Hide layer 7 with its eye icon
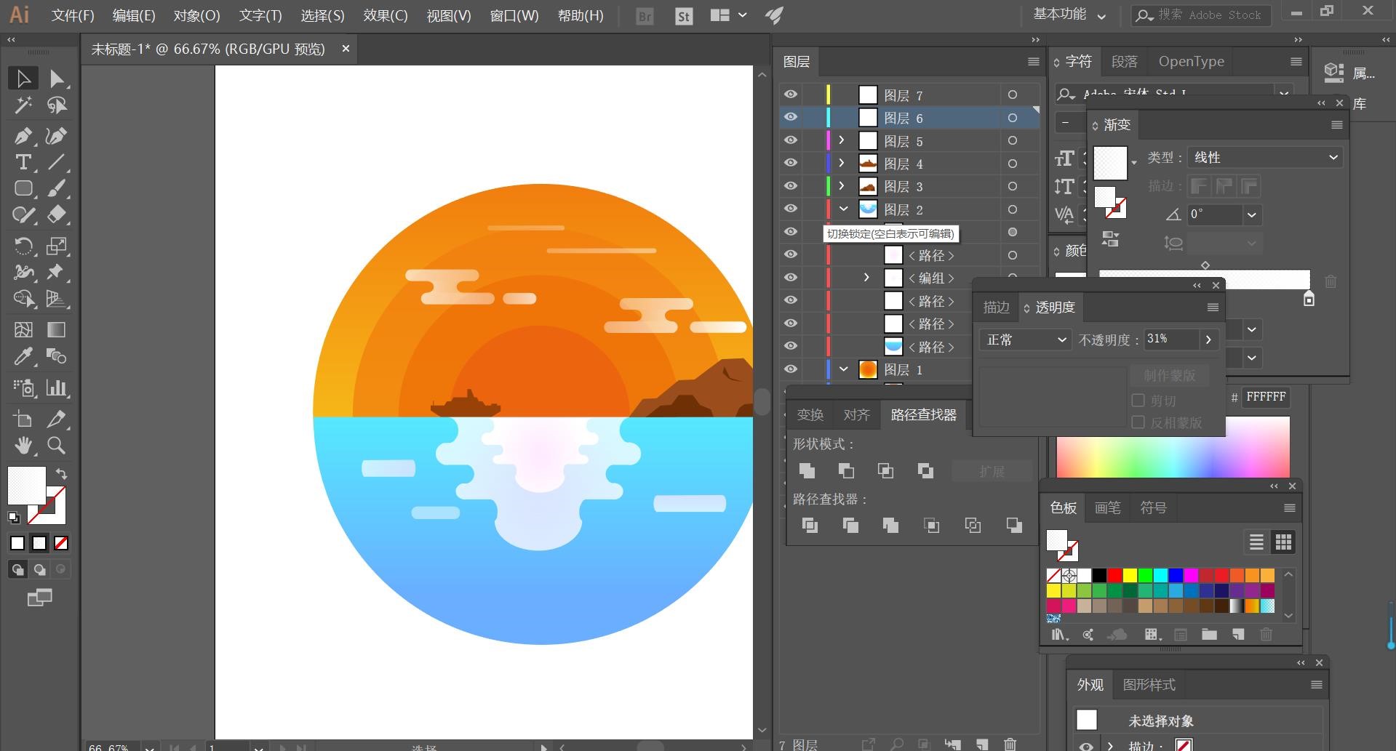The image size is (1396, 751). pos(791,95)
